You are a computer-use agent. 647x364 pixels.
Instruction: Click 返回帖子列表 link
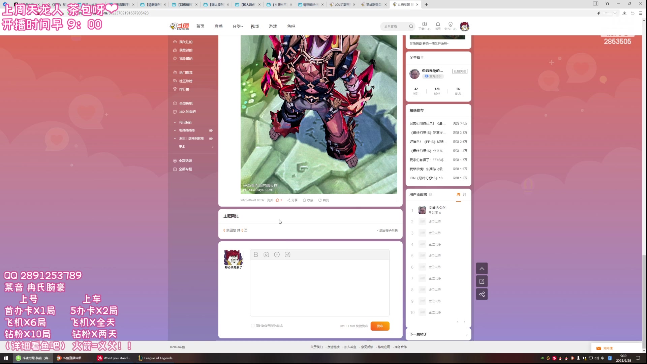pos(387,231)
